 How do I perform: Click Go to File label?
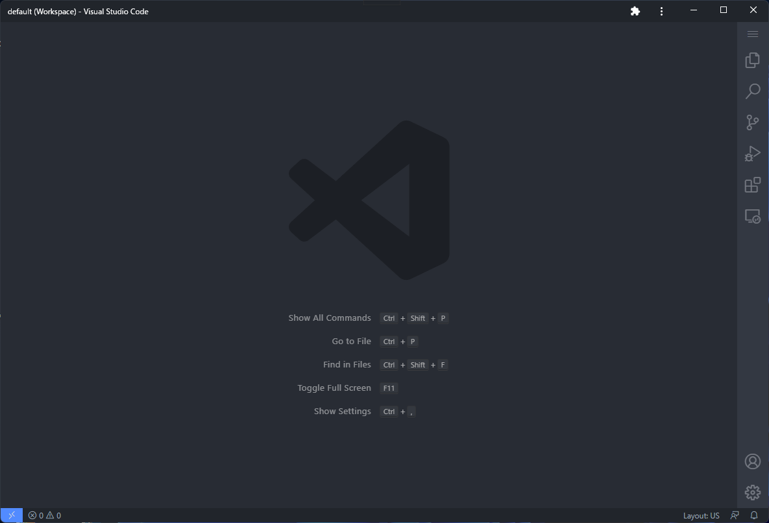[351, 342]
